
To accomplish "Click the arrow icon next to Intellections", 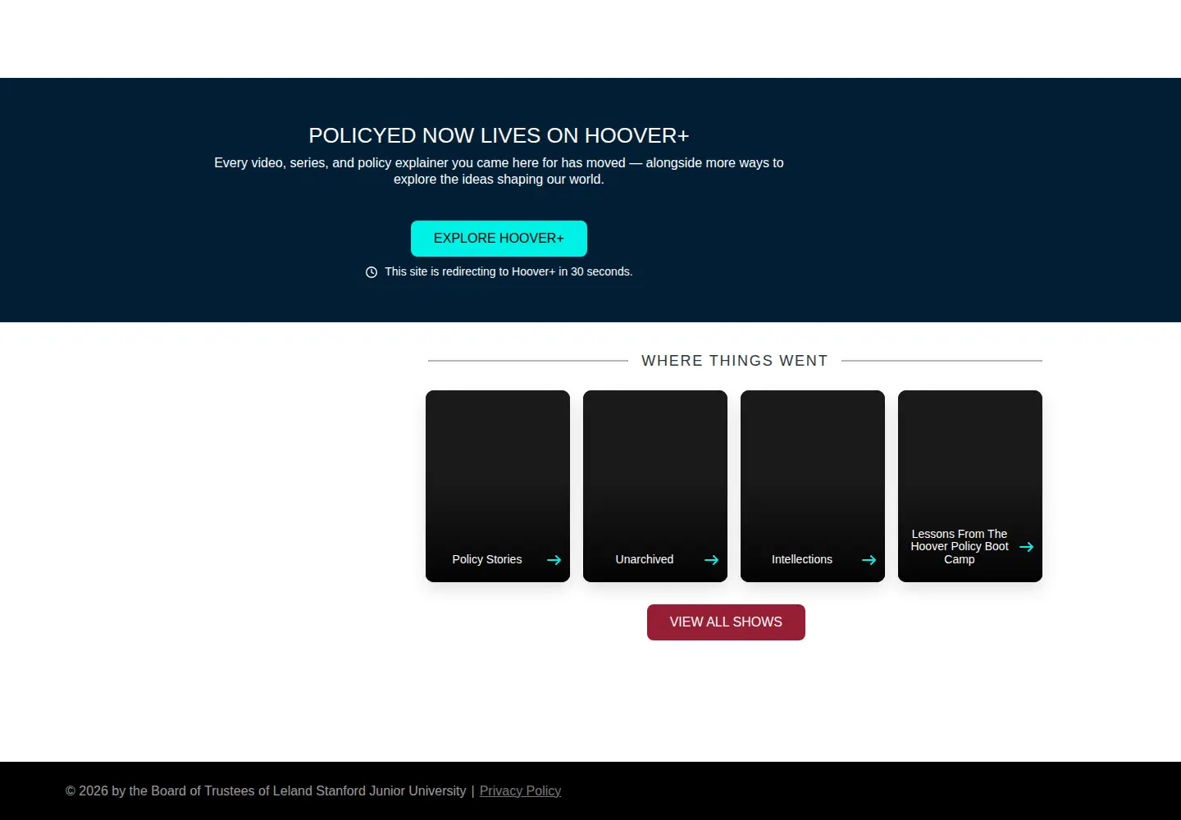I will [x=869, y=560].
